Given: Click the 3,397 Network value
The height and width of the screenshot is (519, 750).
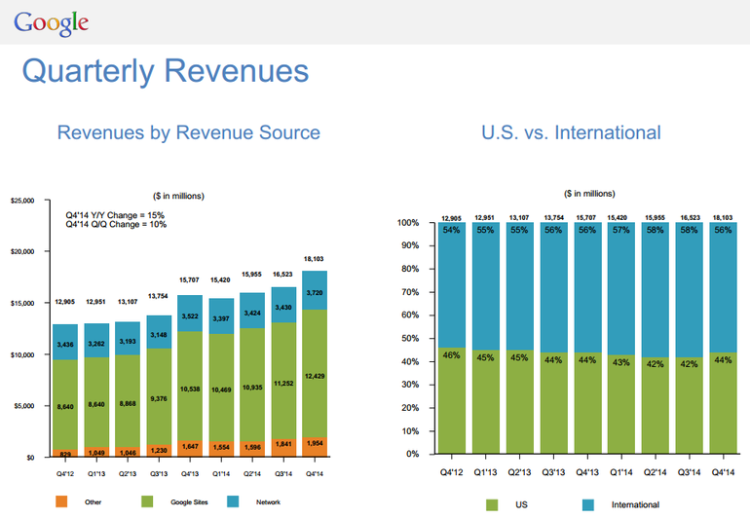Looking at the screenshot, I should (221, 318).
